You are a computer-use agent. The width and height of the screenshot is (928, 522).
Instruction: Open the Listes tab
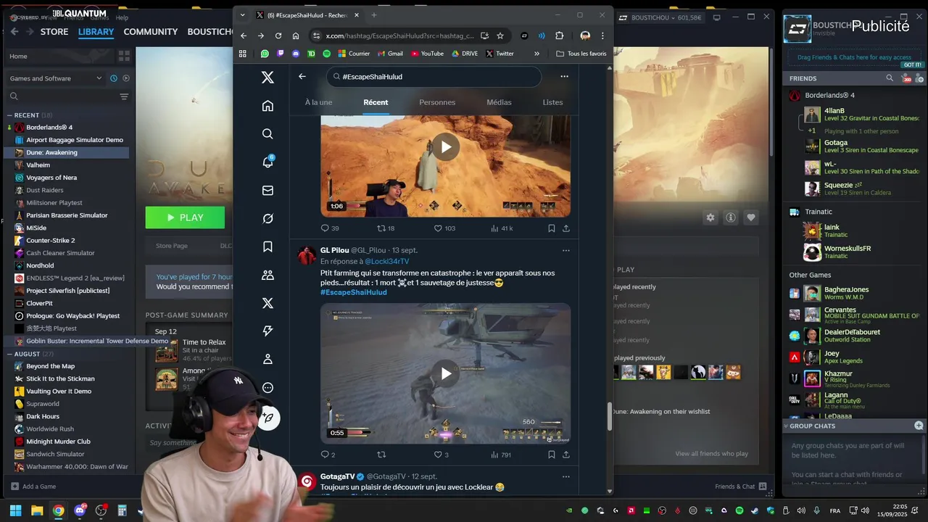pyautogui.click(x=552, y=102)
